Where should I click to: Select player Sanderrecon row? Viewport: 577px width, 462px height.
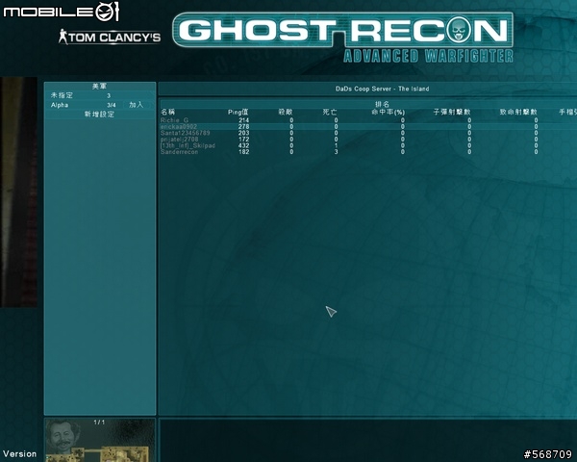pyautogui.click(x=368, y=152)
